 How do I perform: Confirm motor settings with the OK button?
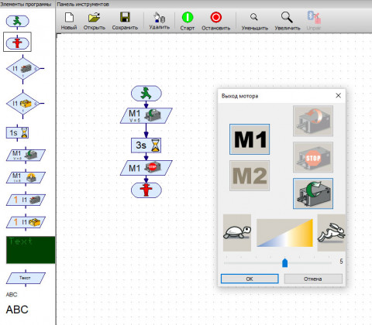(250, 279)
